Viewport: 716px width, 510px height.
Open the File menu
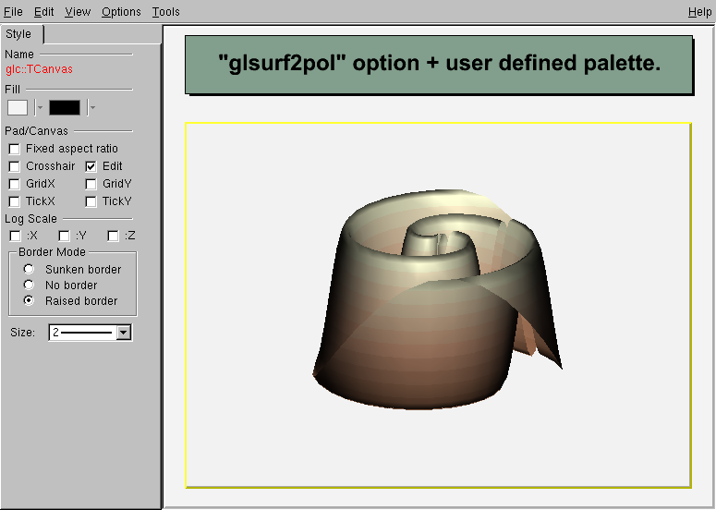coord(13,12)
